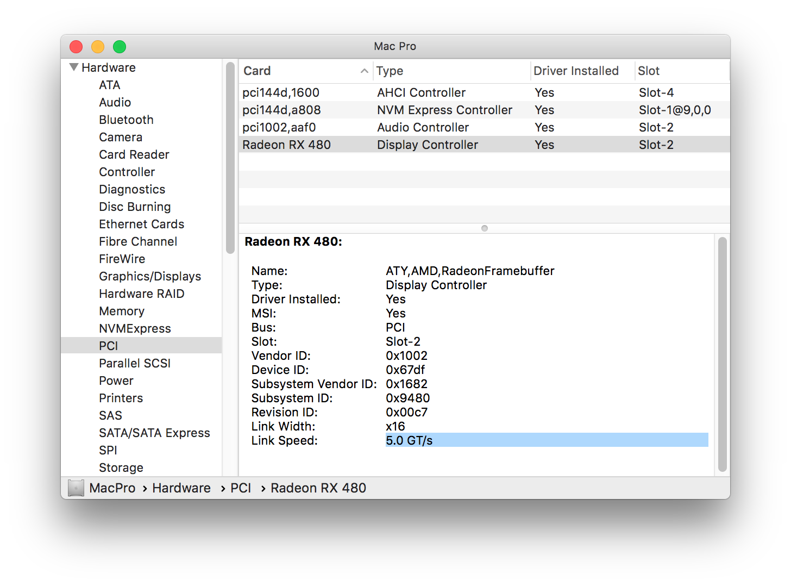Sort by the Driver Installed column
Screen dimensions: 791x586
[x=576, y=71]
